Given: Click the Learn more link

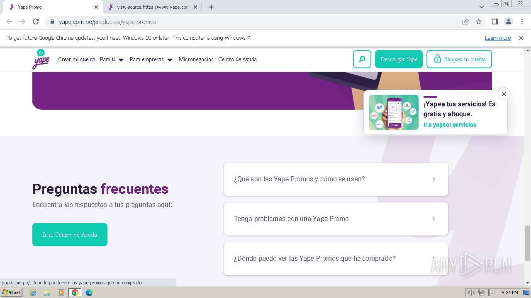Looking at the screenshot, I should [498, 38].
